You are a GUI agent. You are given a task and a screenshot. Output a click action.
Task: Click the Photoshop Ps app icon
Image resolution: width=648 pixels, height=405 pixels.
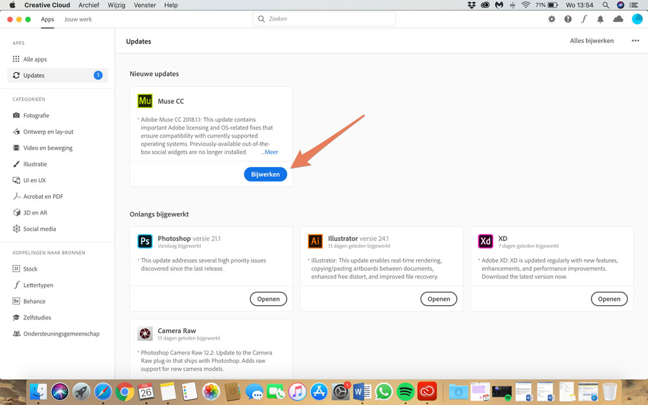tap(145, 241)
